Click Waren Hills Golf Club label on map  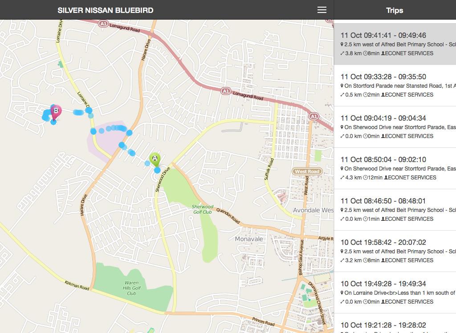(131, 288)
